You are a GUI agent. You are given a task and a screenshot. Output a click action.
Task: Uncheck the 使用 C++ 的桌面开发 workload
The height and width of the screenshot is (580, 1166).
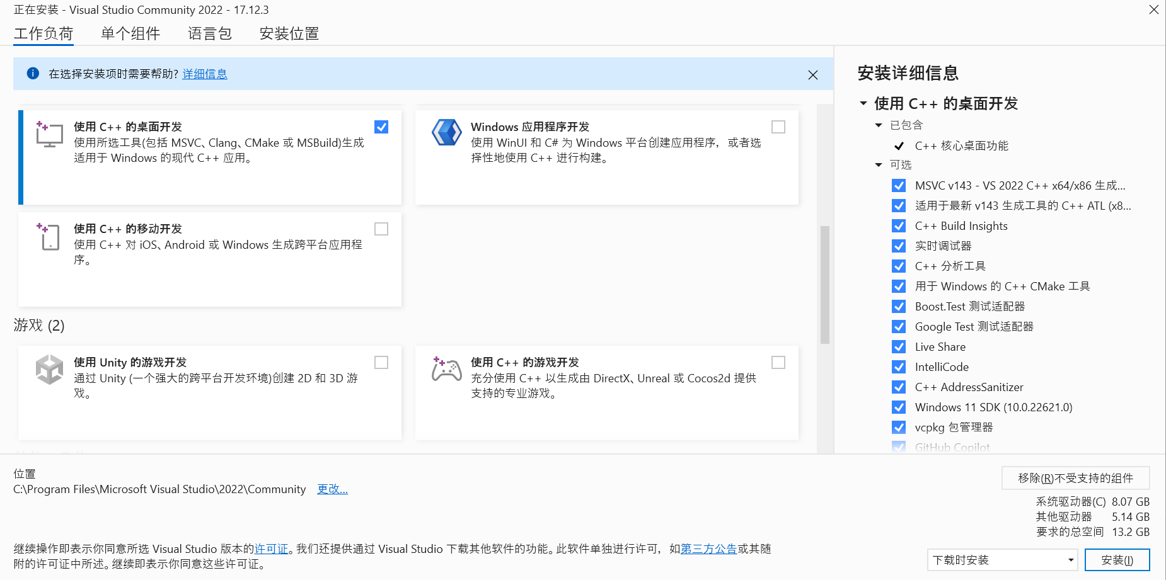pyautogui.click(x=381, y=127)
